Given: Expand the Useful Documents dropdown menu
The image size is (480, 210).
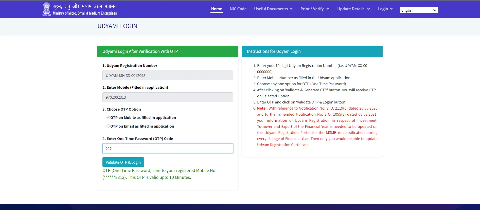Looking at the screenshot, I should point(273,9).
